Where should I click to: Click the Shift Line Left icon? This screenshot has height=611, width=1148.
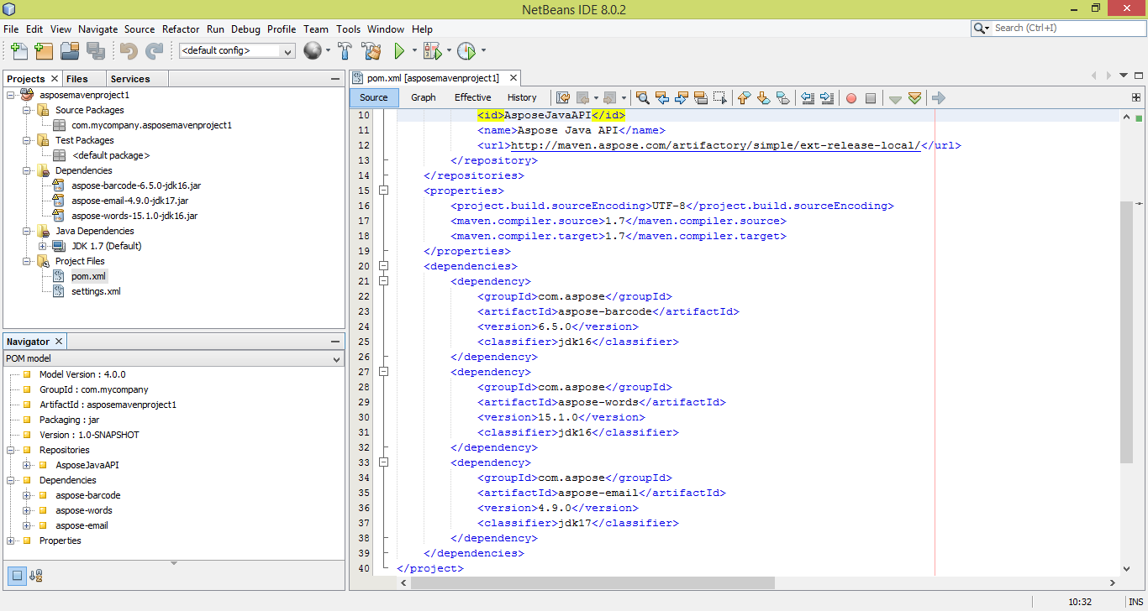coord(808,98)
